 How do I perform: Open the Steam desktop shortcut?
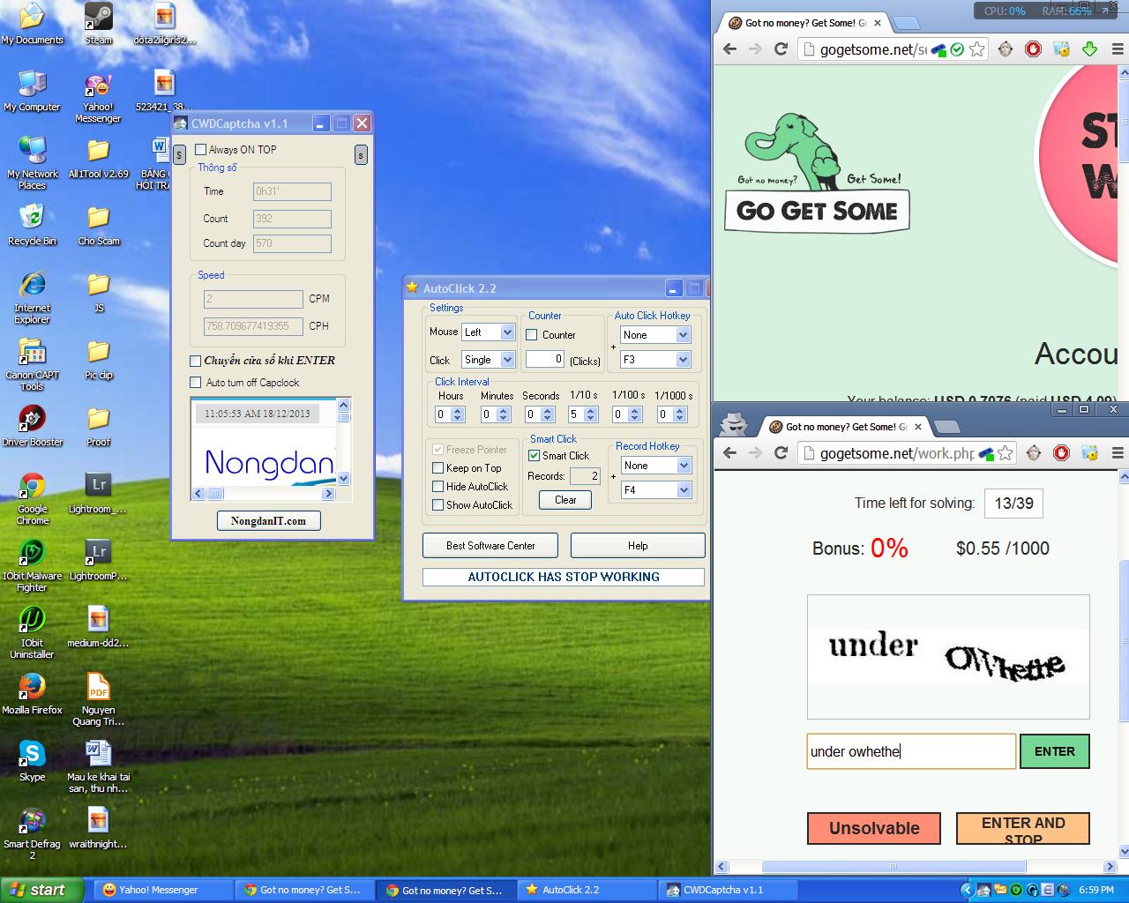pos(98,24)
